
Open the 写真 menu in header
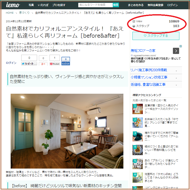31,5
